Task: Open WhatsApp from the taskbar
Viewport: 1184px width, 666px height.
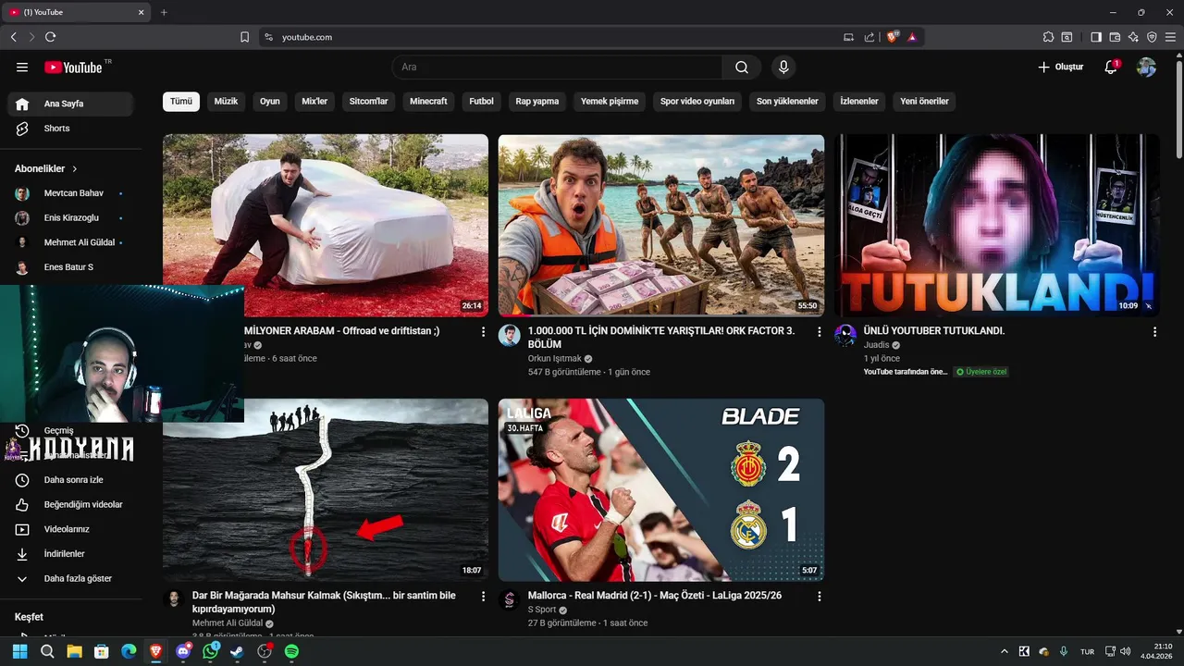Action: (x=210, y=651)
